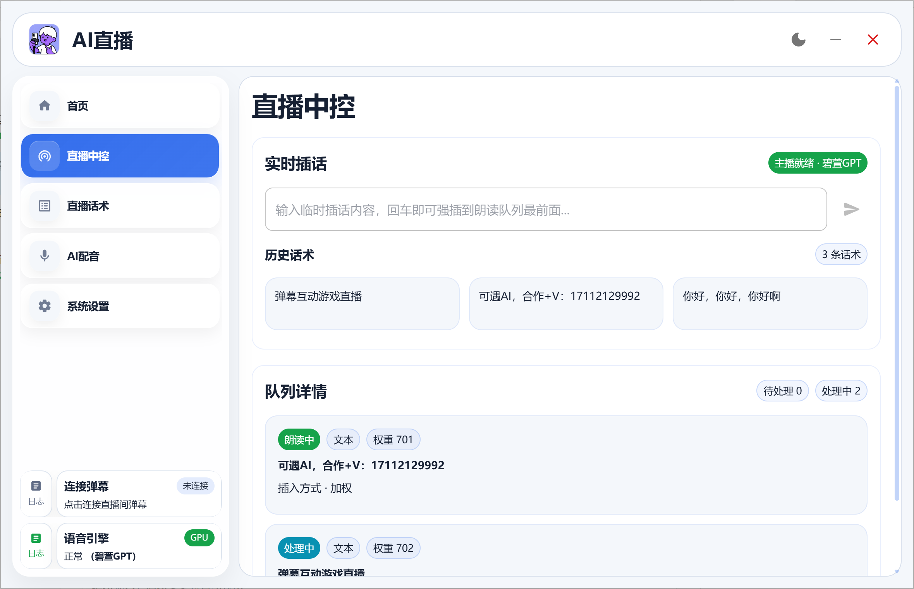Click 点击连接直播间弹幕 to connect
Image resolution: width=914 pixels, height=589 pixels.
point(105,504)
